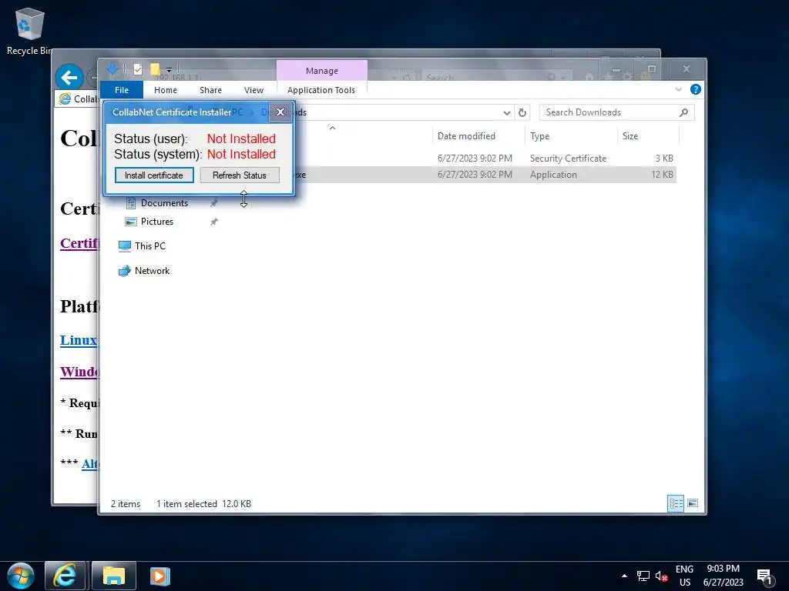The height and width of the screenshot is (591, 789).
Task: Open Internet Explorer from the taskbar
Action: click(x=65, y=576)
